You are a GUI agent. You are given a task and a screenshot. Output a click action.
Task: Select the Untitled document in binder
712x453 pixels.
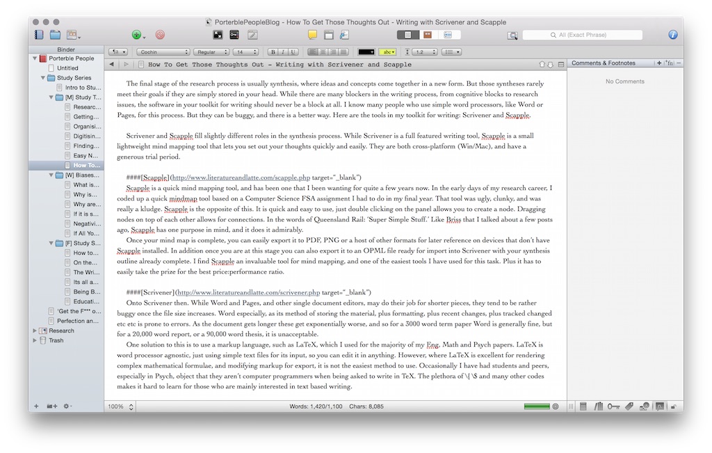click(x=67, y=68)
